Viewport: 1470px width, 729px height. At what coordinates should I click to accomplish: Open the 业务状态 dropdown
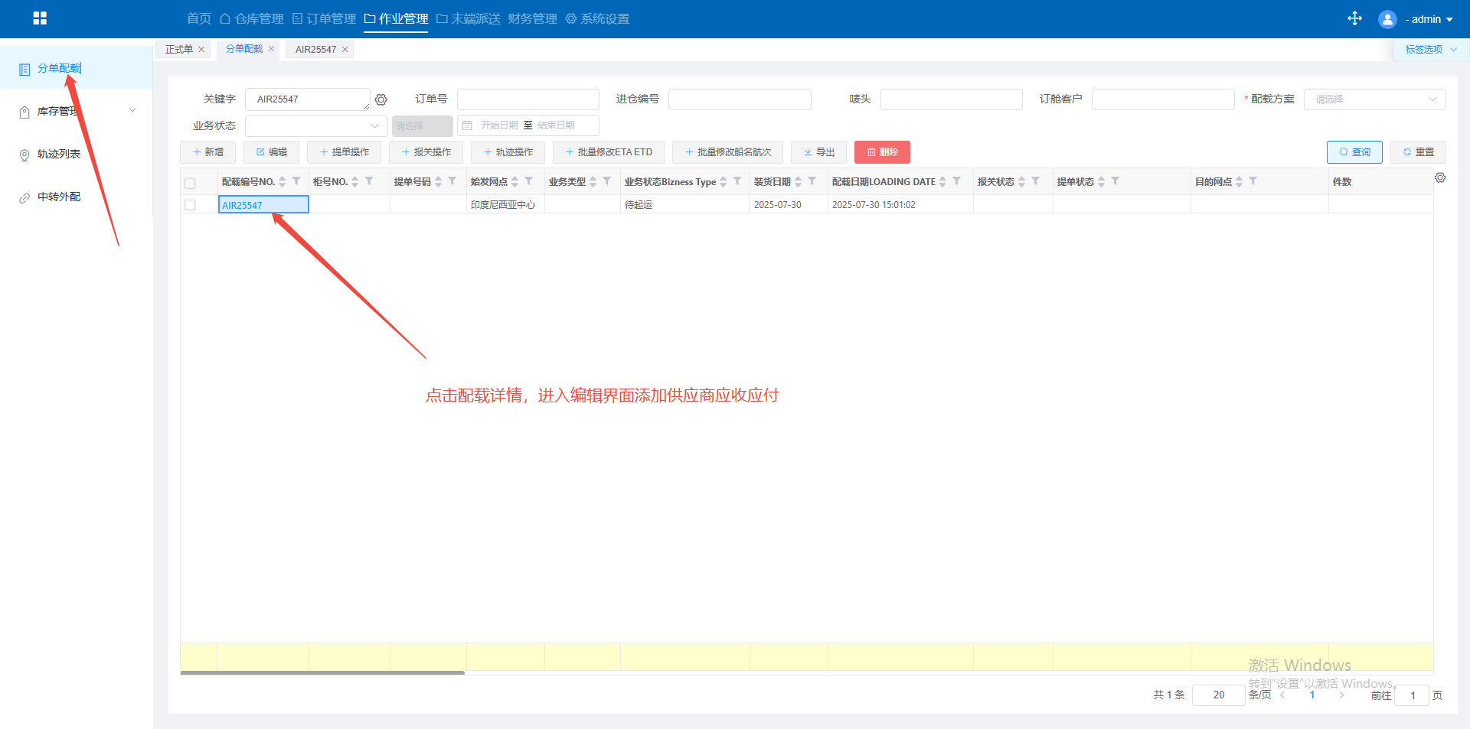[x=315, y=125]
